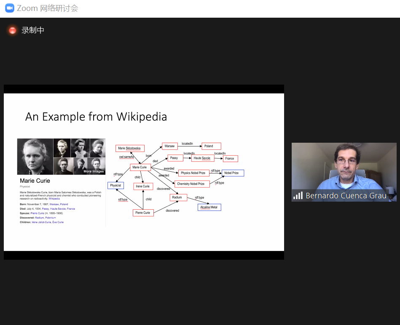This screenshot has width=400, height=325.
Task: Click the Bernardo Cuenca Grau name label
Action: [x=346, y=196]
